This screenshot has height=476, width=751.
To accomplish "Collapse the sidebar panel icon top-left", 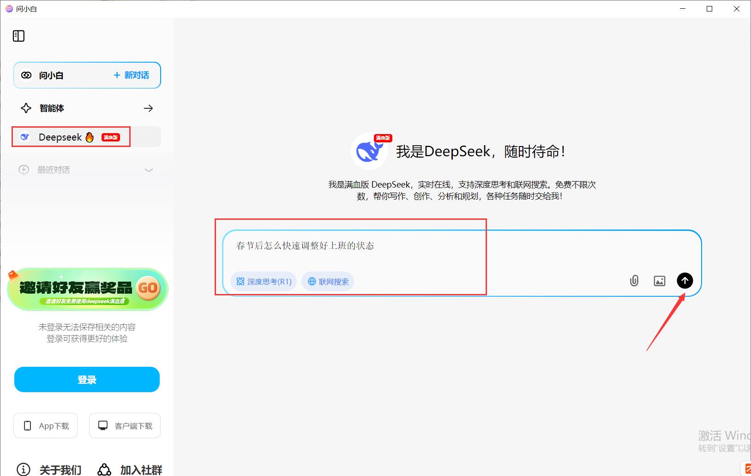I will click(18, 35).
